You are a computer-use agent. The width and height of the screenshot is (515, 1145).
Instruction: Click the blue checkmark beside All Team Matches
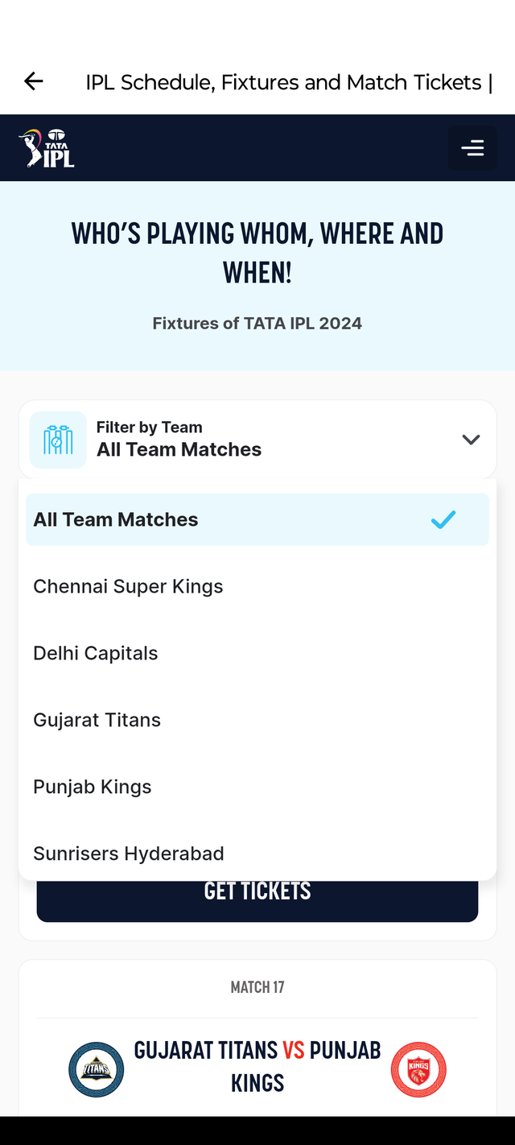pyautogui.click(x=443, y=519)
